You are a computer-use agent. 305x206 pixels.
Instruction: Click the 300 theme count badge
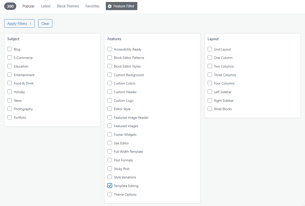pyautogui.click(x=10, y=6)
